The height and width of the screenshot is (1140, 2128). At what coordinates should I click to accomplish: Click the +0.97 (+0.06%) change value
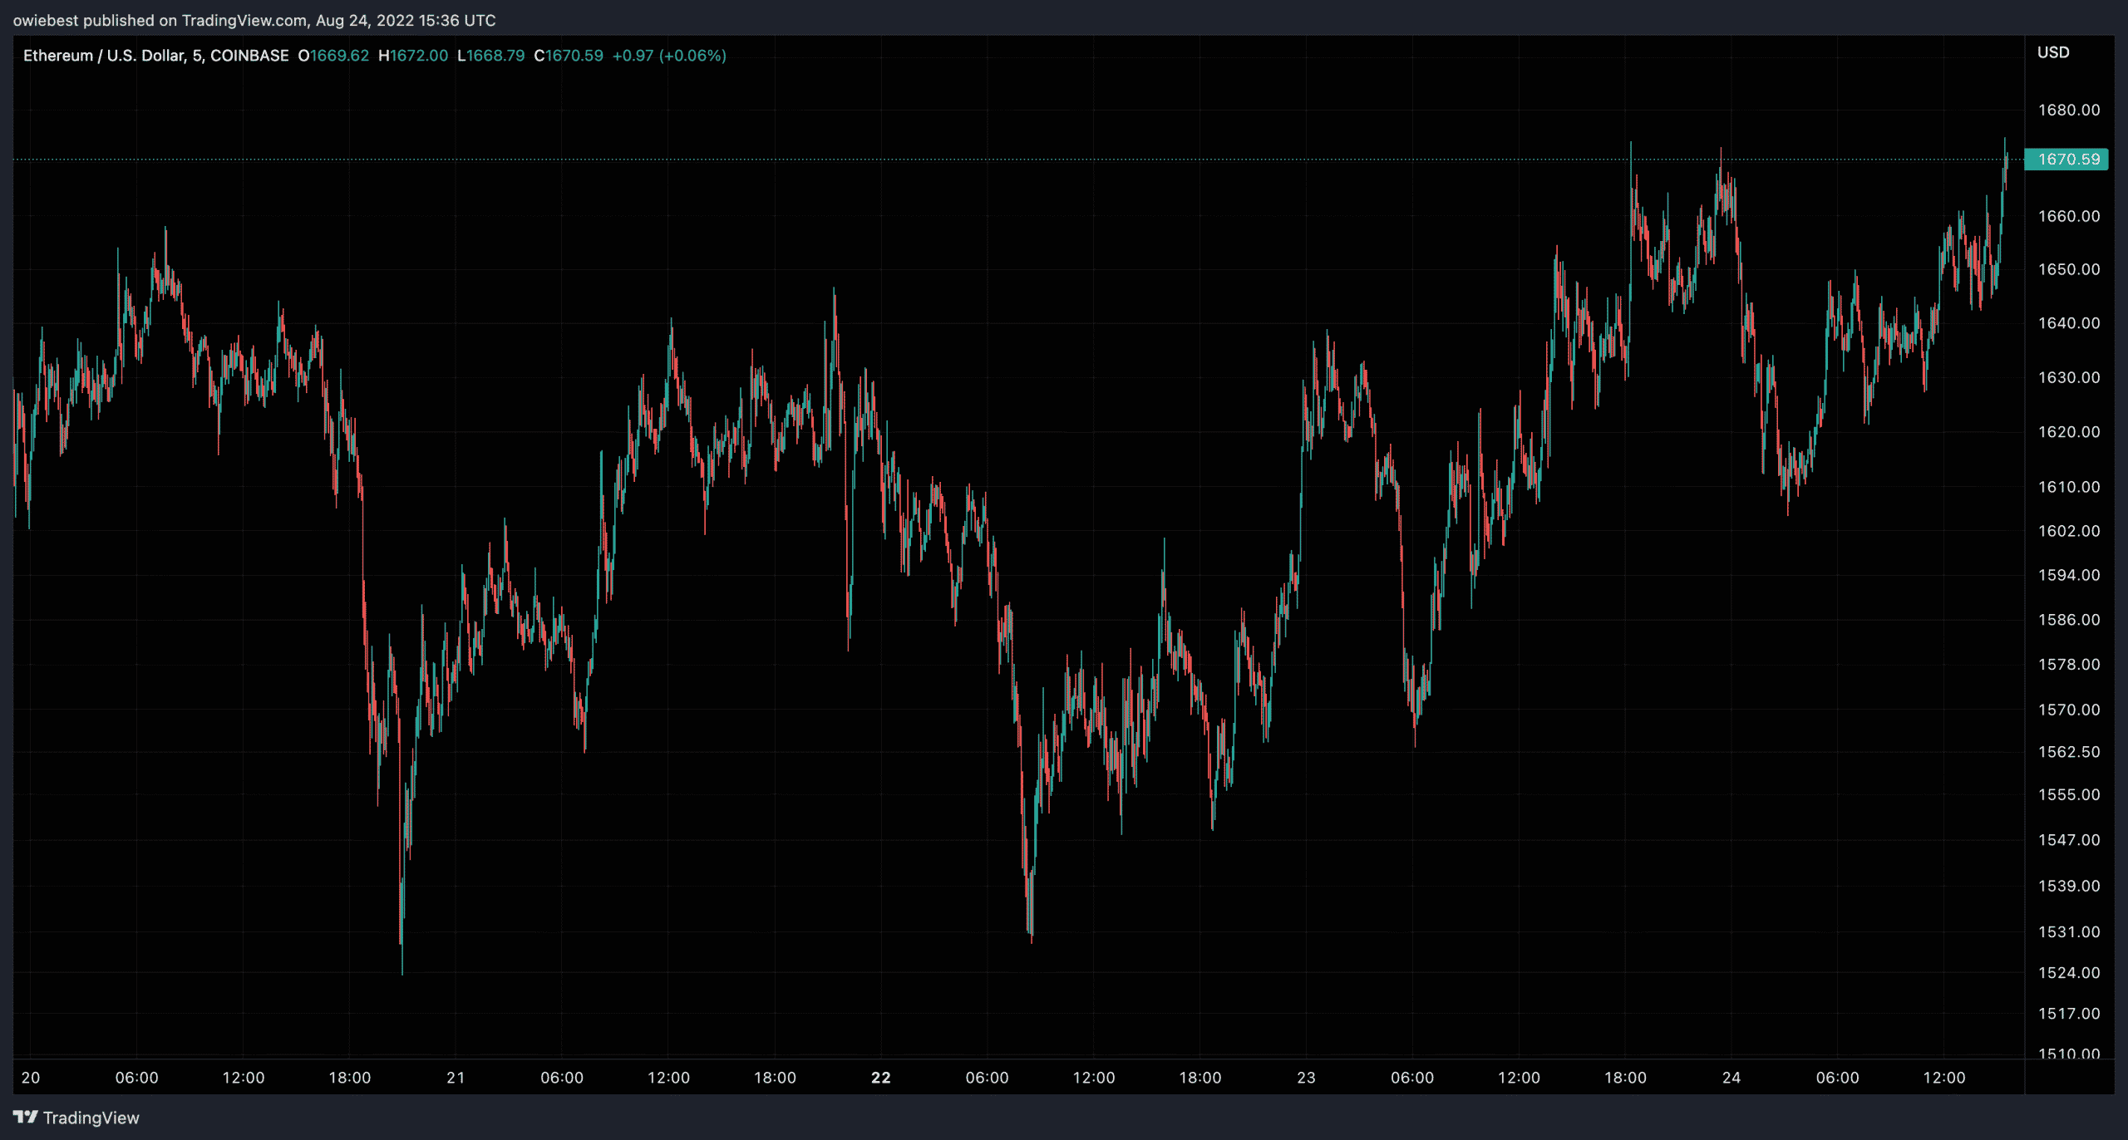pos(669,56)
